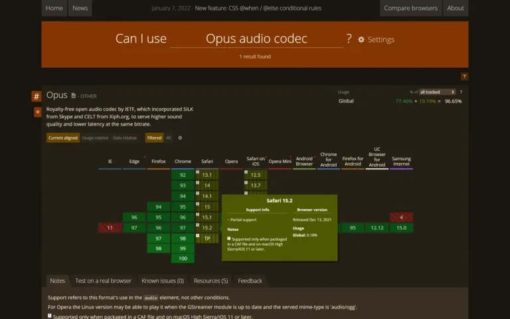
Task: Select Edge version 96 cell
Action: pyautogui.click(x=134, y=217)
